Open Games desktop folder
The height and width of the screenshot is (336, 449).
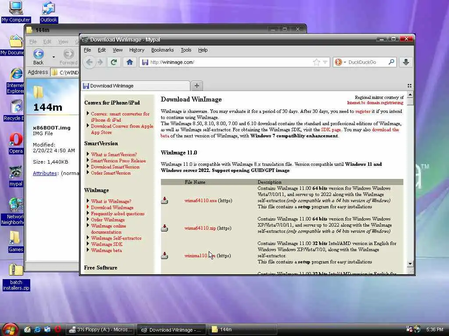16,241
